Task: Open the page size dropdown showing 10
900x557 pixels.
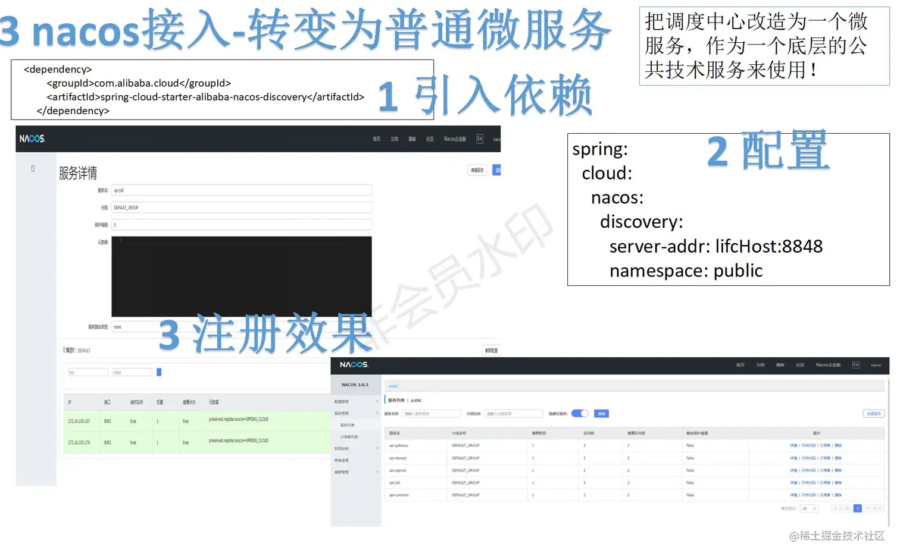Action: [810, 508]
